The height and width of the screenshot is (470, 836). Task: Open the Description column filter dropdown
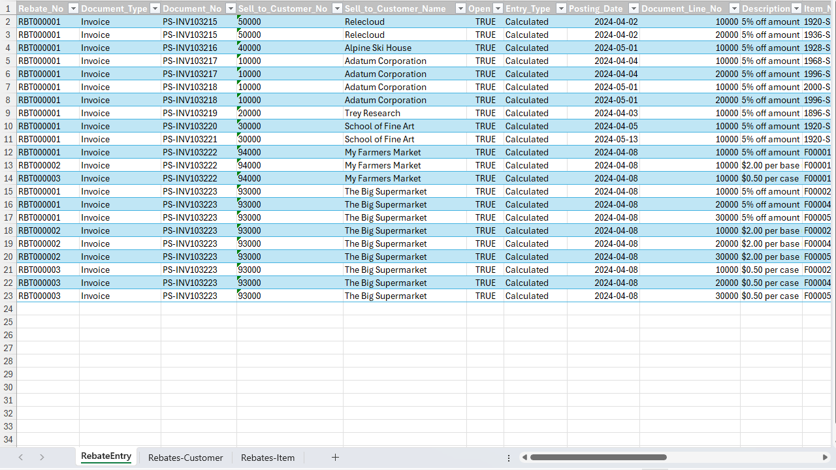796,8
